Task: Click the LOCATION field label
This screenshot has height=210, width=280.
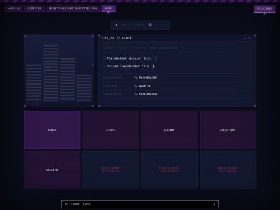Action: (110, 86)
